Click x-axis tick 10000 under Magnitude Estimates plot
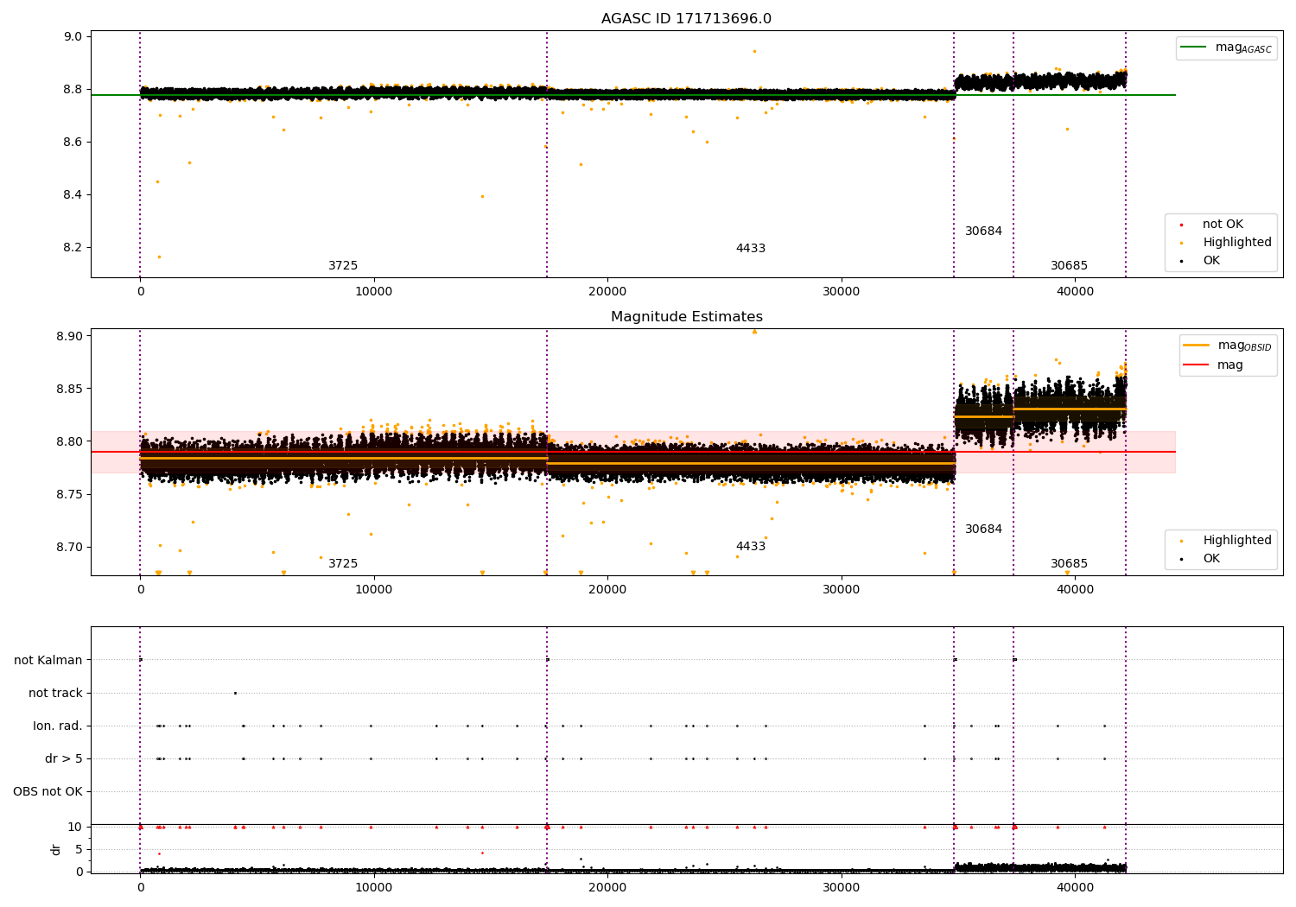 tap(373, 590)
